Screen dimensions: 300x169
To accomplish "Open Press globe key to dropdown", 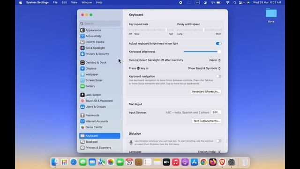I will click(204, 69).
